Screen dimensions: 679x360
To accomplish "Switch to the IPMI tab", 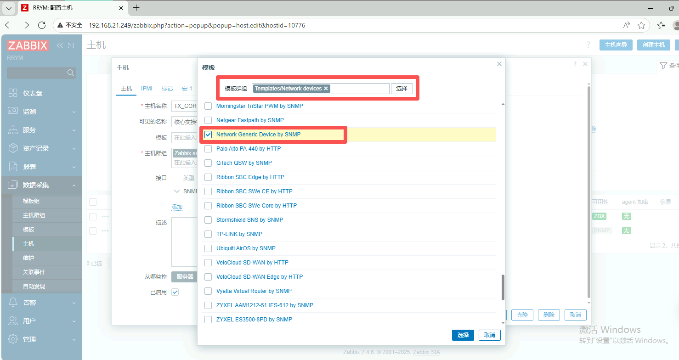I will click(x=147, y=89).
